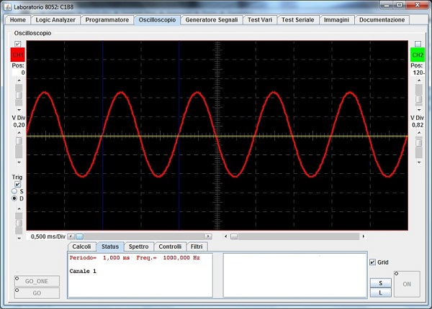Click the ms/Div time base scrollbar

[x=143, y=236]
